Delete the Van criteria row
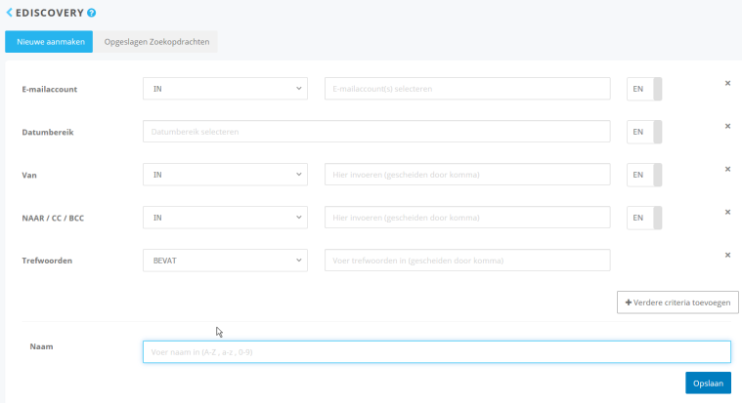The width and height of the screenshot is (742, 403). click(x=727, y=169)
